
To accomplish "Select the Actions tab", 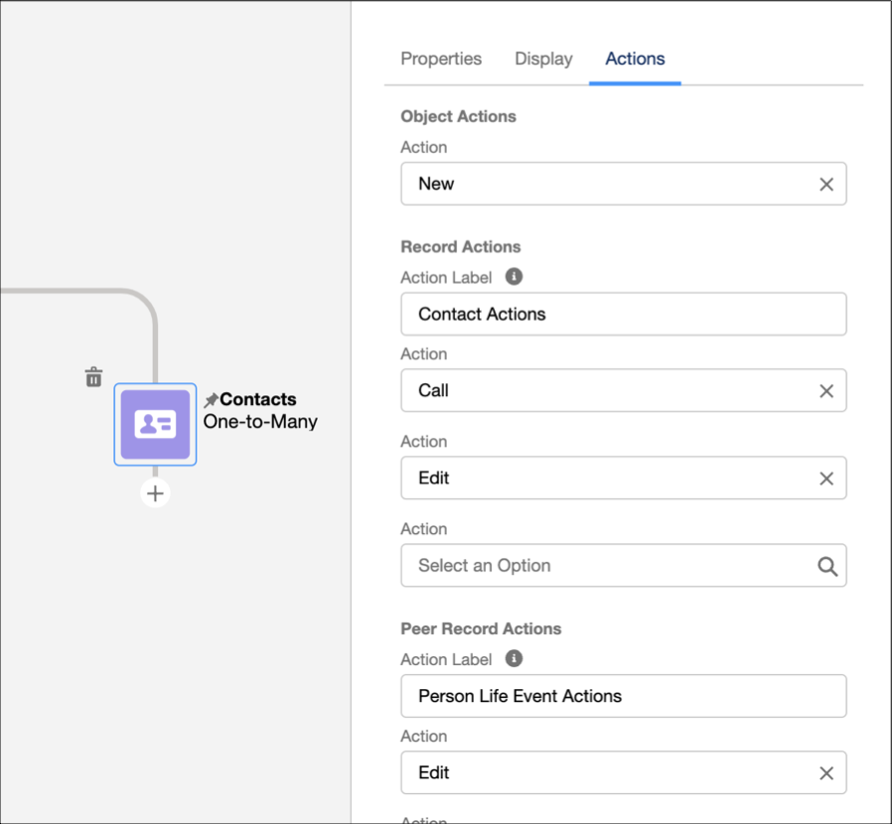I will [635, 59].
